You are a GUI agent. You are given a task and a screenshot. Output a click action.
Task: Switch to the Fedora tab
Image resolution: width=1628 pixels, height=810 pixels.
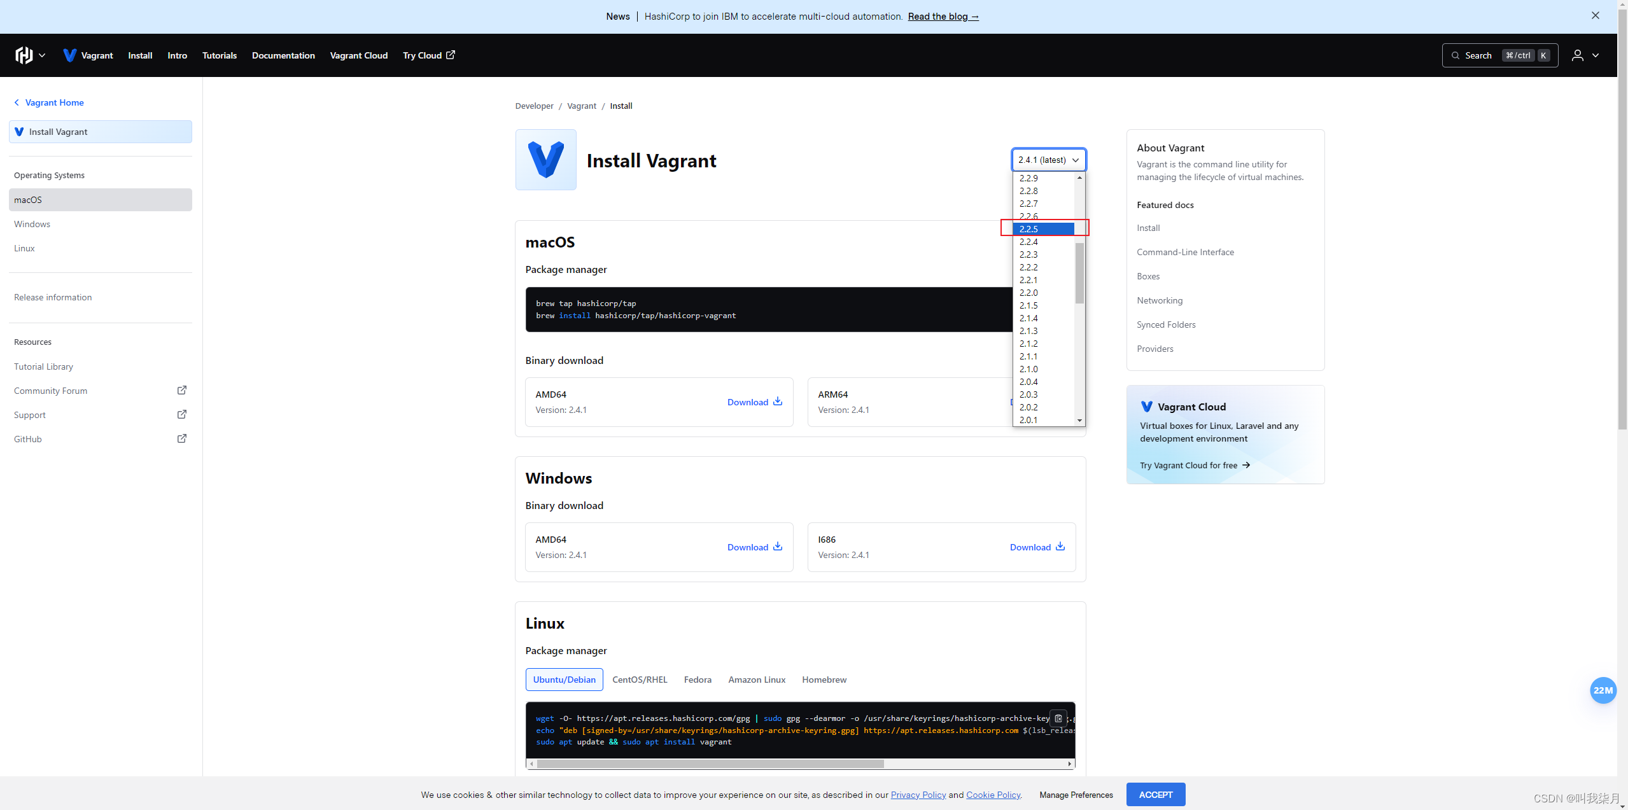point(698,680)
